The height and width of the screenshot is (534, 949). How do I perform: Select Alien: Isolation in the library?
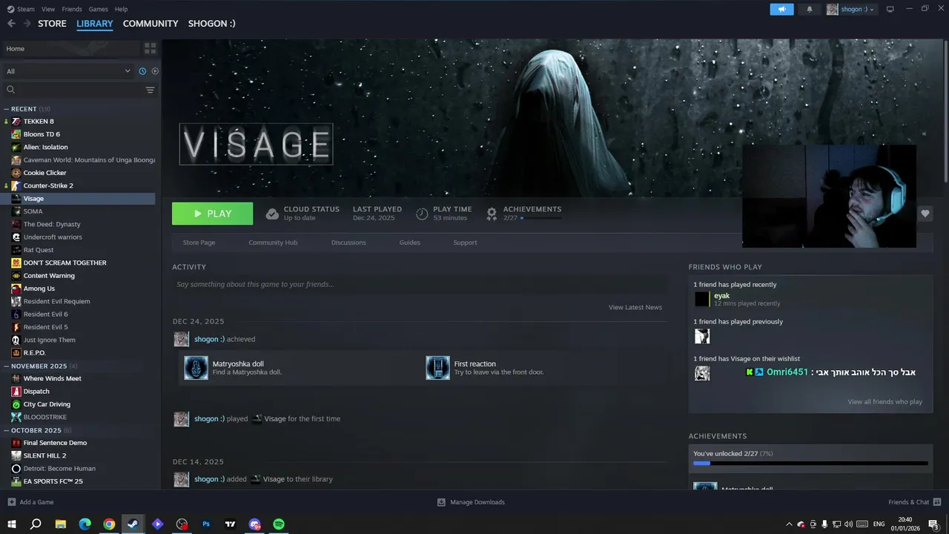[x=45, y=147]
